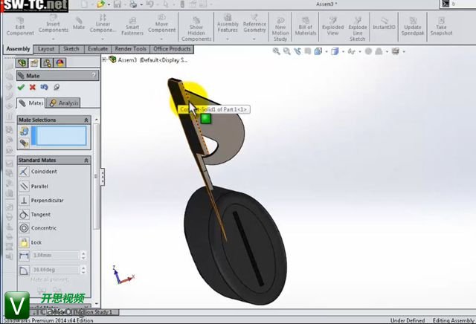The height and width of the screenshot is (324, 476).
Task: Collapse Mate Selections section
Action: [x=86, y=120]
